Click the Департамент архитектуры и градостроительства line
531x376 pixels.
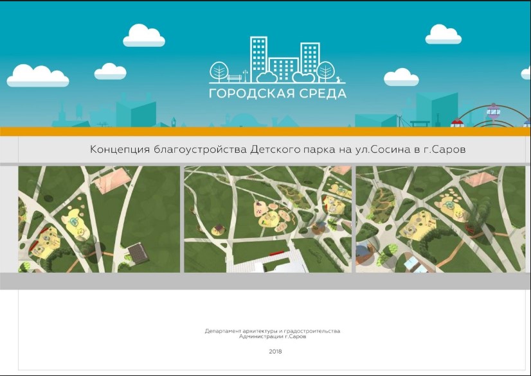click(272, 330)
